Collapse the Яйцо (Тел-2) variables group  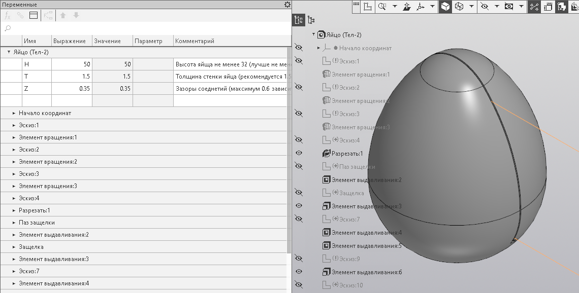point(9,52)
